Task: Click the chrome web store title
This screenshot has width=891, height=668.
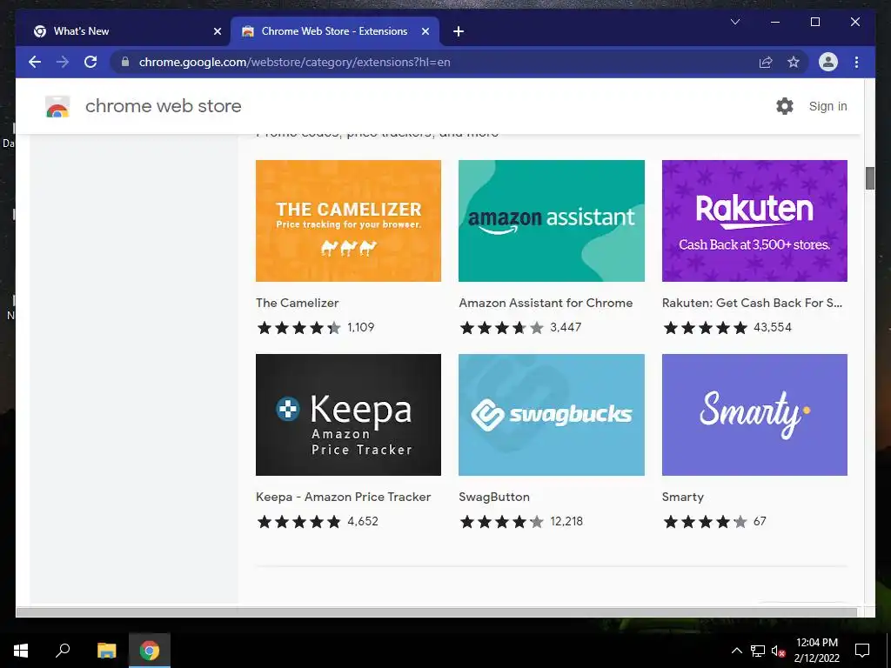Action: [163, 106]
